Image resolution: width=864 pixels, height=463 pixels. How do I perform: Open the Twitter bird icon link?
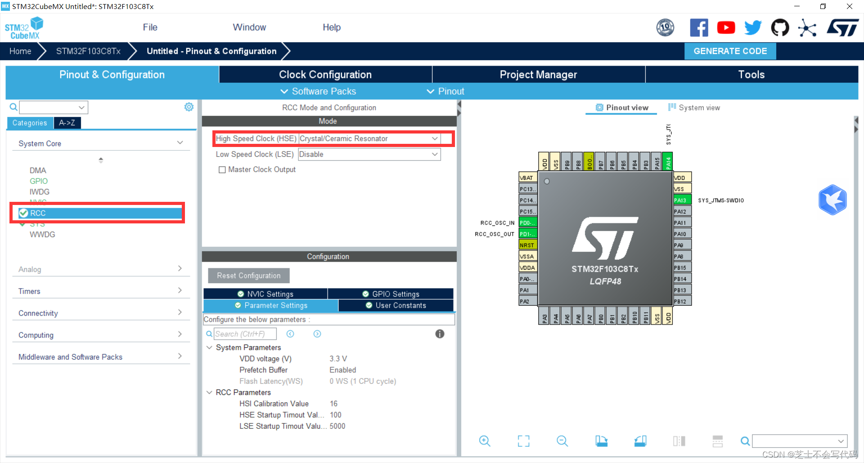click(753, 28)
